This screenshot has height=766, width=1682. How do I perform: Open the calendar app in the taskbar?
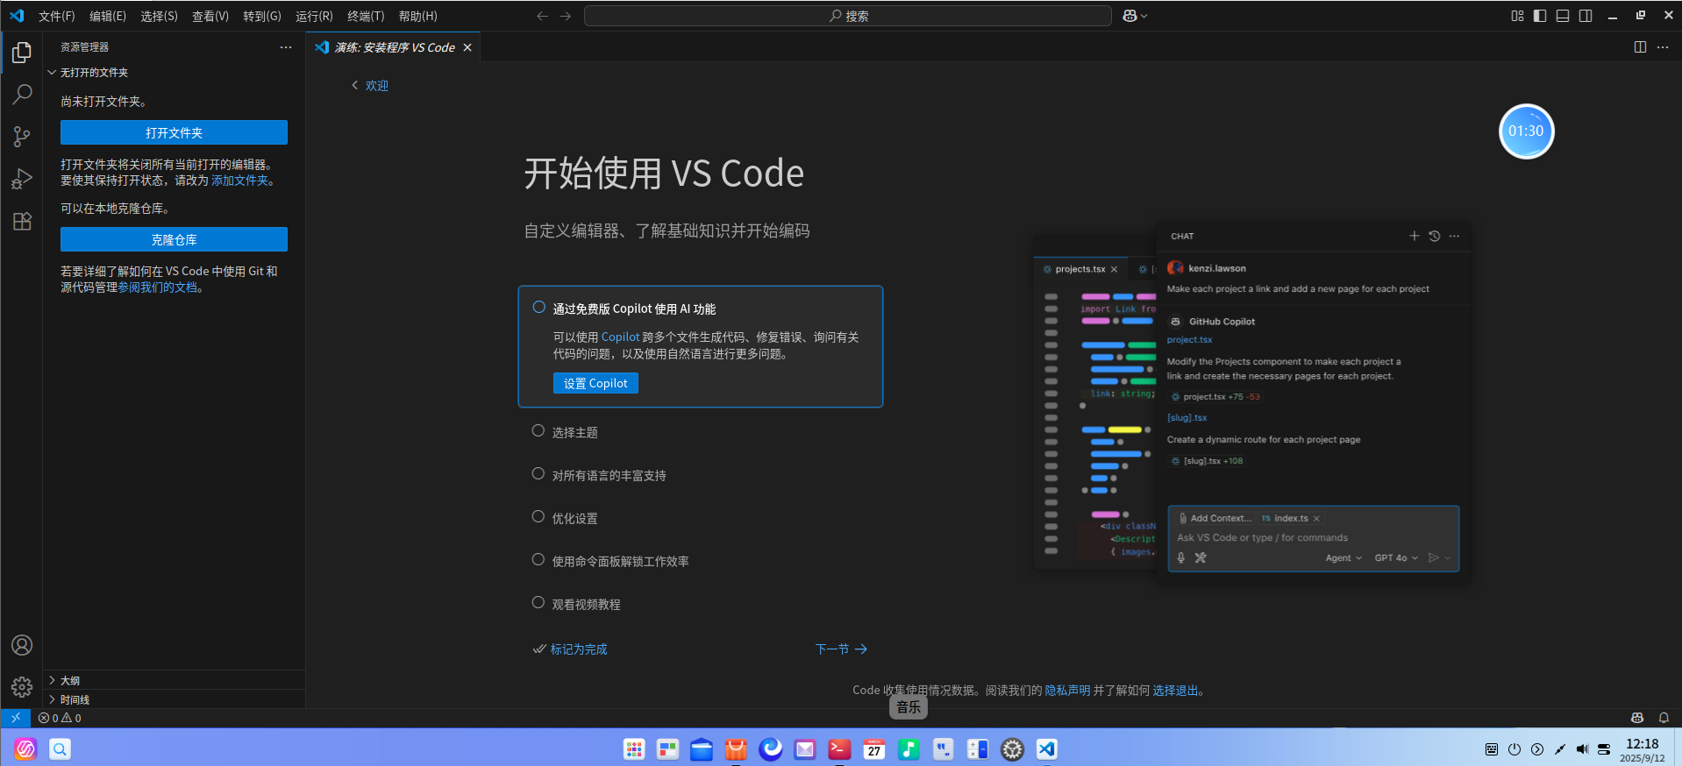coord(873,748)
